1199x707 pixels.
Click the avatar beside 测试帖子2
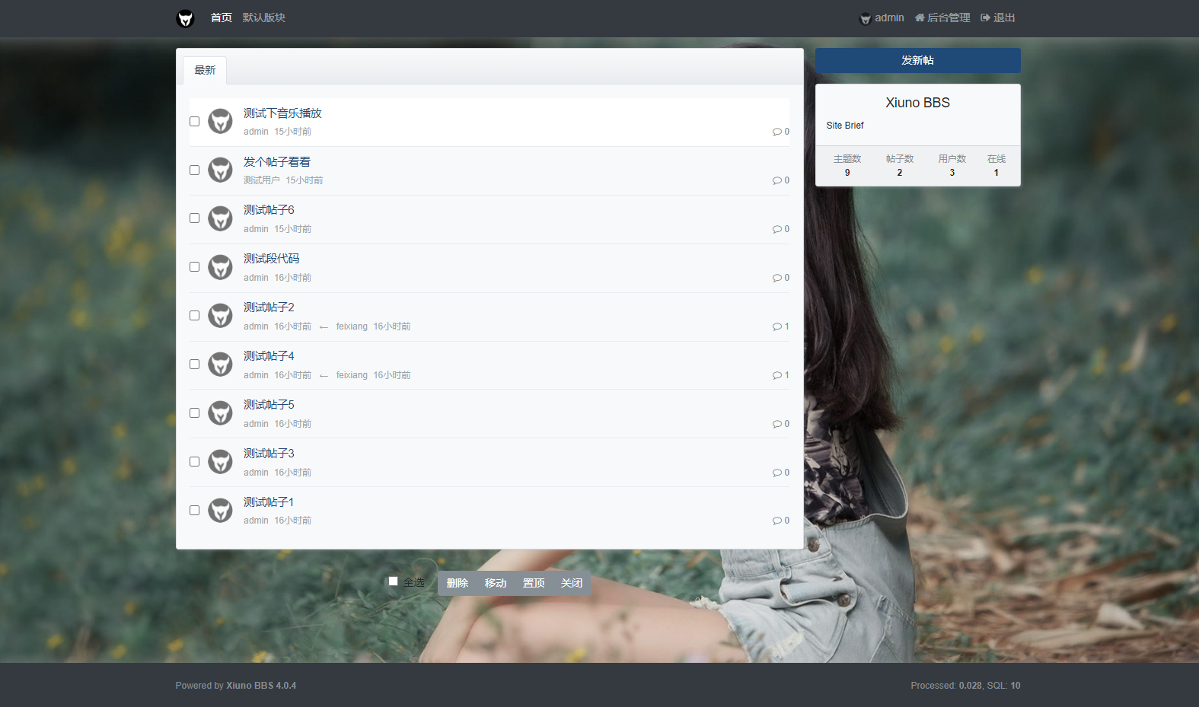point(220,316)
